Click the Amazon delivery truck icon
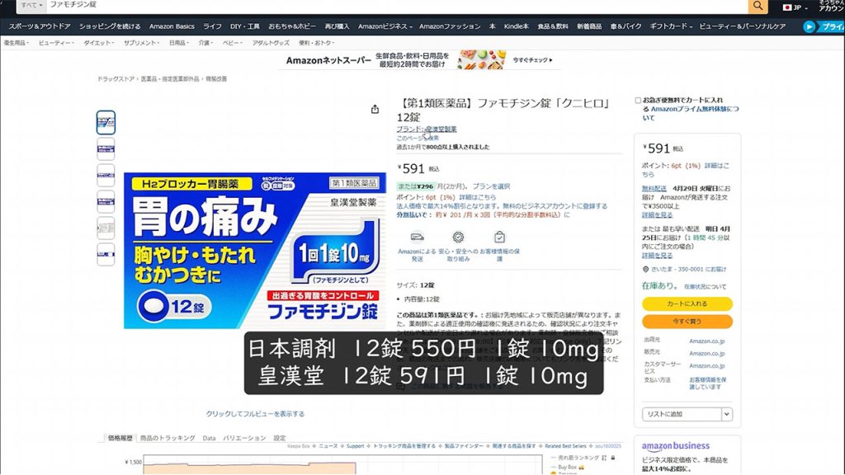The width and height of the screenshot is (845, 475). click(417, 237)
